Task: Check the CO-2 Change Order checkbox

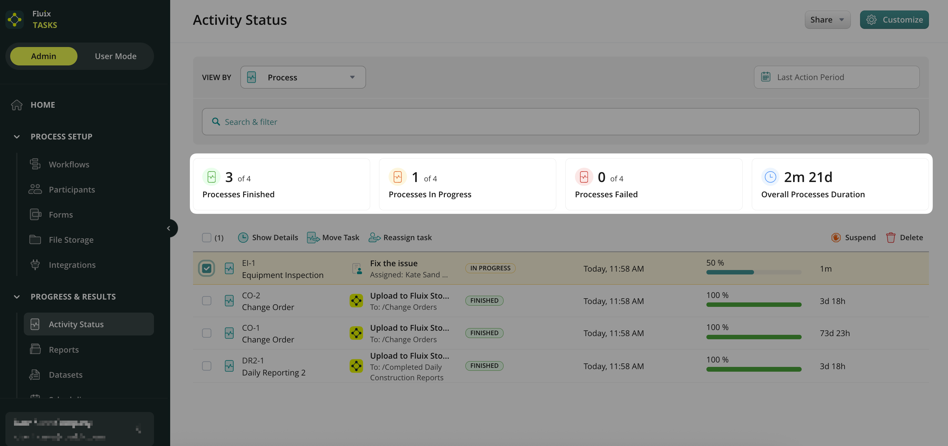Action: point(206,301)
